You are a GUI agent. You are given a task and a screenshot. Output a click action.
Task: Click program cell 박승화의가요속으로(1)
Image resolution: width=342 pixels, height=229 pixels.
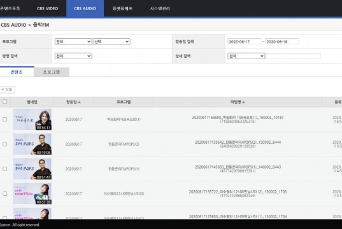pyautogui.click(x=124, y=120)
